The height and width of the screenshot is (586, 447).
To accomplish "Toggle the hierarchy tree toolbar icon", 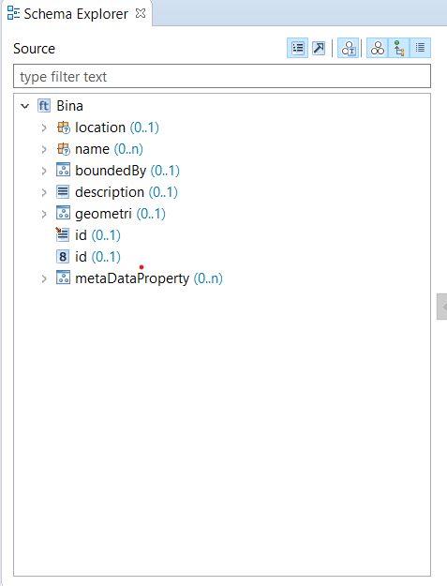I will pos(399,48).
